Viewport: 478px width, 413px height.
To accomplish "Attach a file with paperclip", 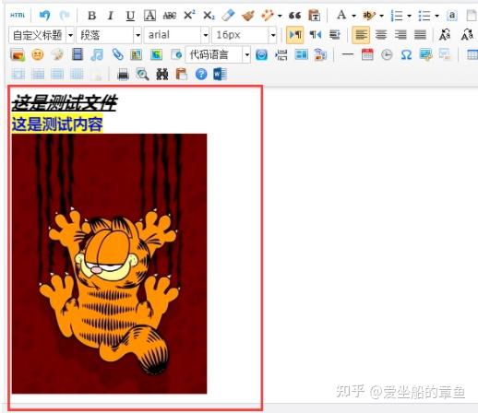I will coord(117,54).
